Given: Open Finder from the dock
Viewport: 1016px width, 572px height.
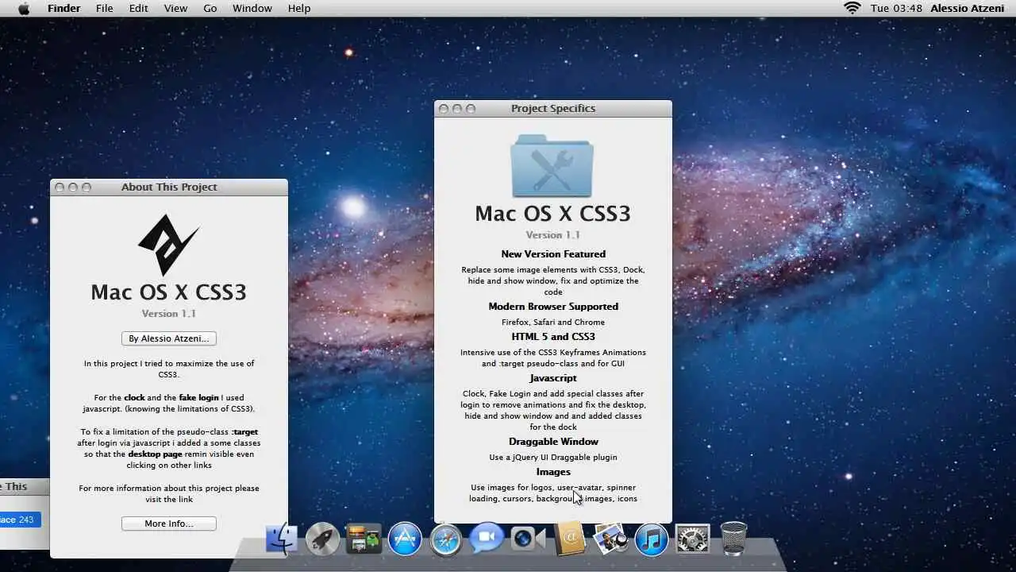Looking at the screenshot, I should click(x=281, y=539).
